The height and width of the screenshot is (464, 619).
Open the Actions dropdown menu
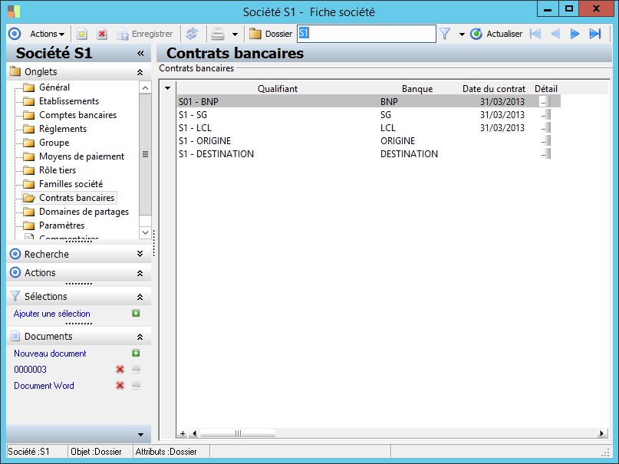(x=47, y=34)
